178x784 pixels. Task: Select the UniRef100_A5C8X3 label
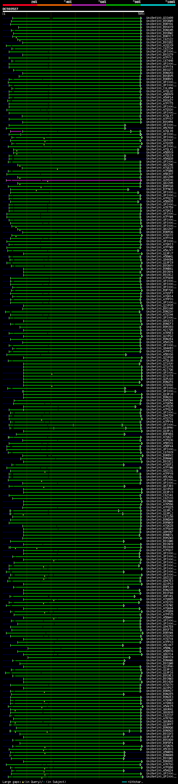coord(160,749)
